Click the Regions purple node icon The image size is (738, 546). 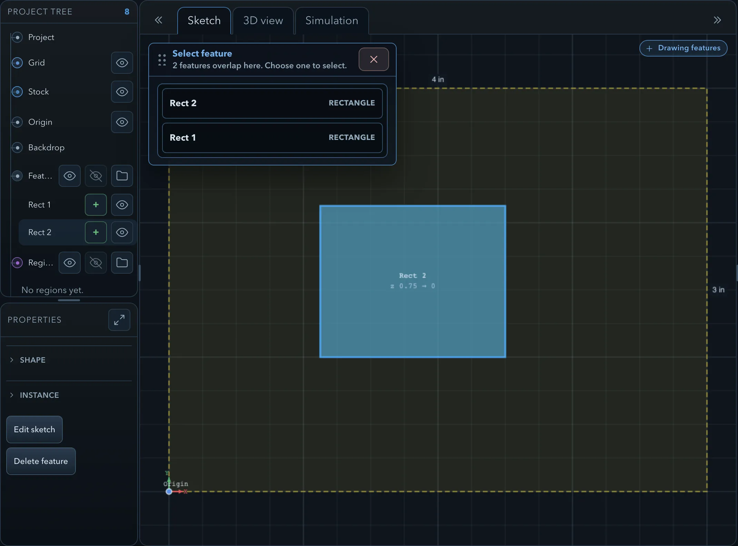click(17, 263)
